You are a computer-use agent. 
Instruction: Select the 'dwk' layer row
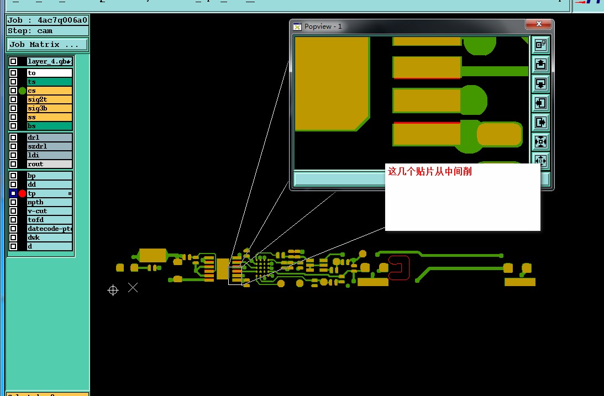[49, 237]
